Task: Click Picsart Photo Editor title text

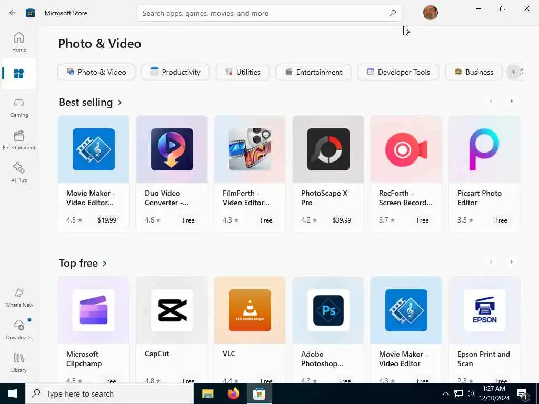Action: tap(480, 198)
